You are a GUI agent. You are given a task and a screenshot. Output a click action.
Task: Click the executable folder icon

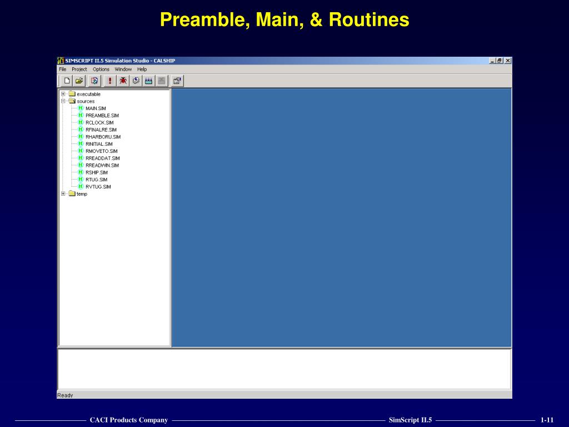click(72, 94)
